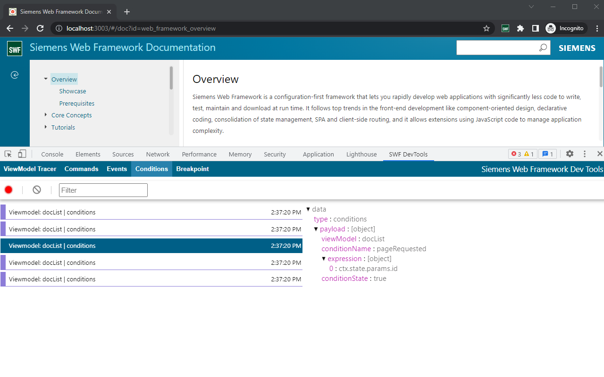604x377 pixels.
Task: Select the last docList conditions log row
Action: tap(151, 279)
